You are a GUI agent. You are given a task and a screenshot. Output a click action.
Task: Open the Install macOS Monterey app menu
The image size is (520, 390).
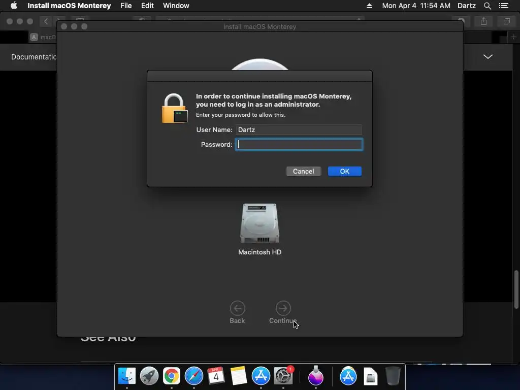coord(69,6)
